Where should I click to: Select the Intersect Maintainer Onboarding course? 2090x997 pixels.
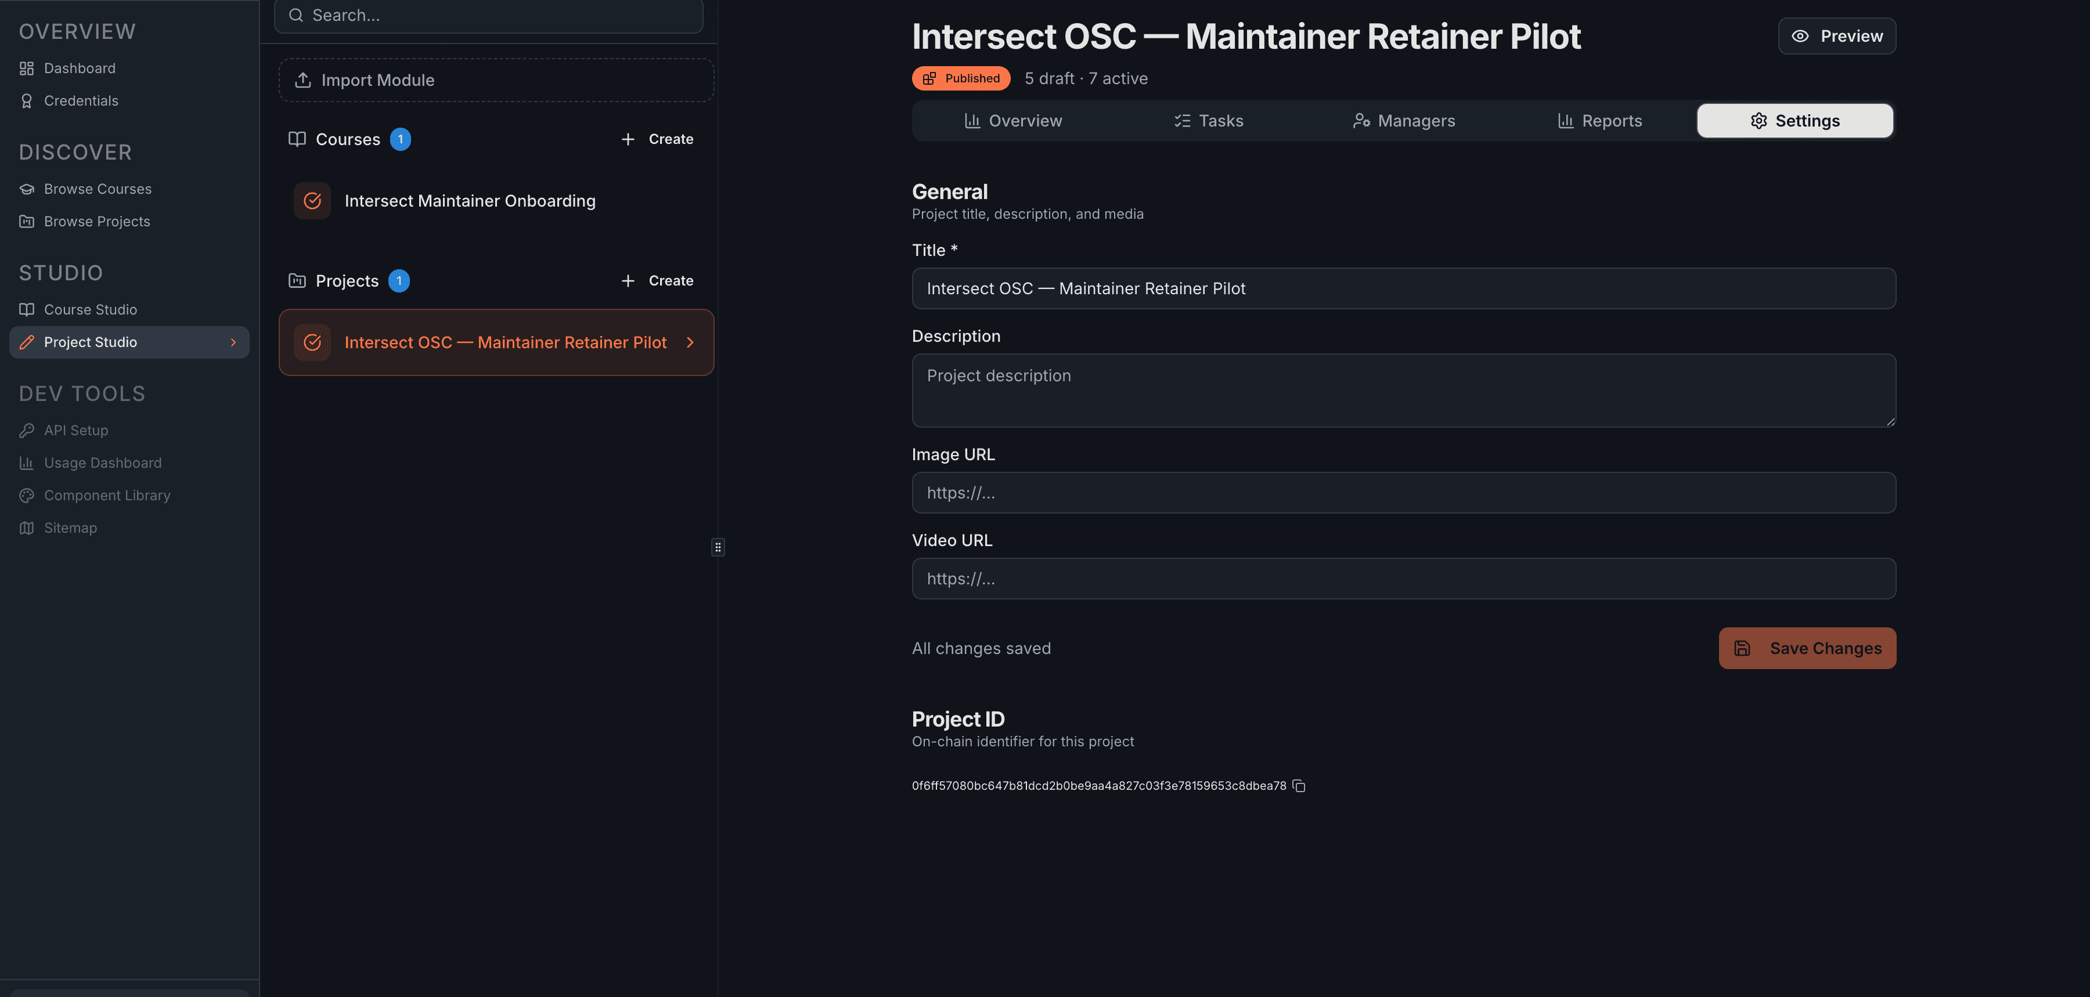[470, 200]
